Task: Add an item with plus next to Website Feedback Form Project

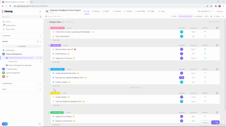Action: [40, 58]
